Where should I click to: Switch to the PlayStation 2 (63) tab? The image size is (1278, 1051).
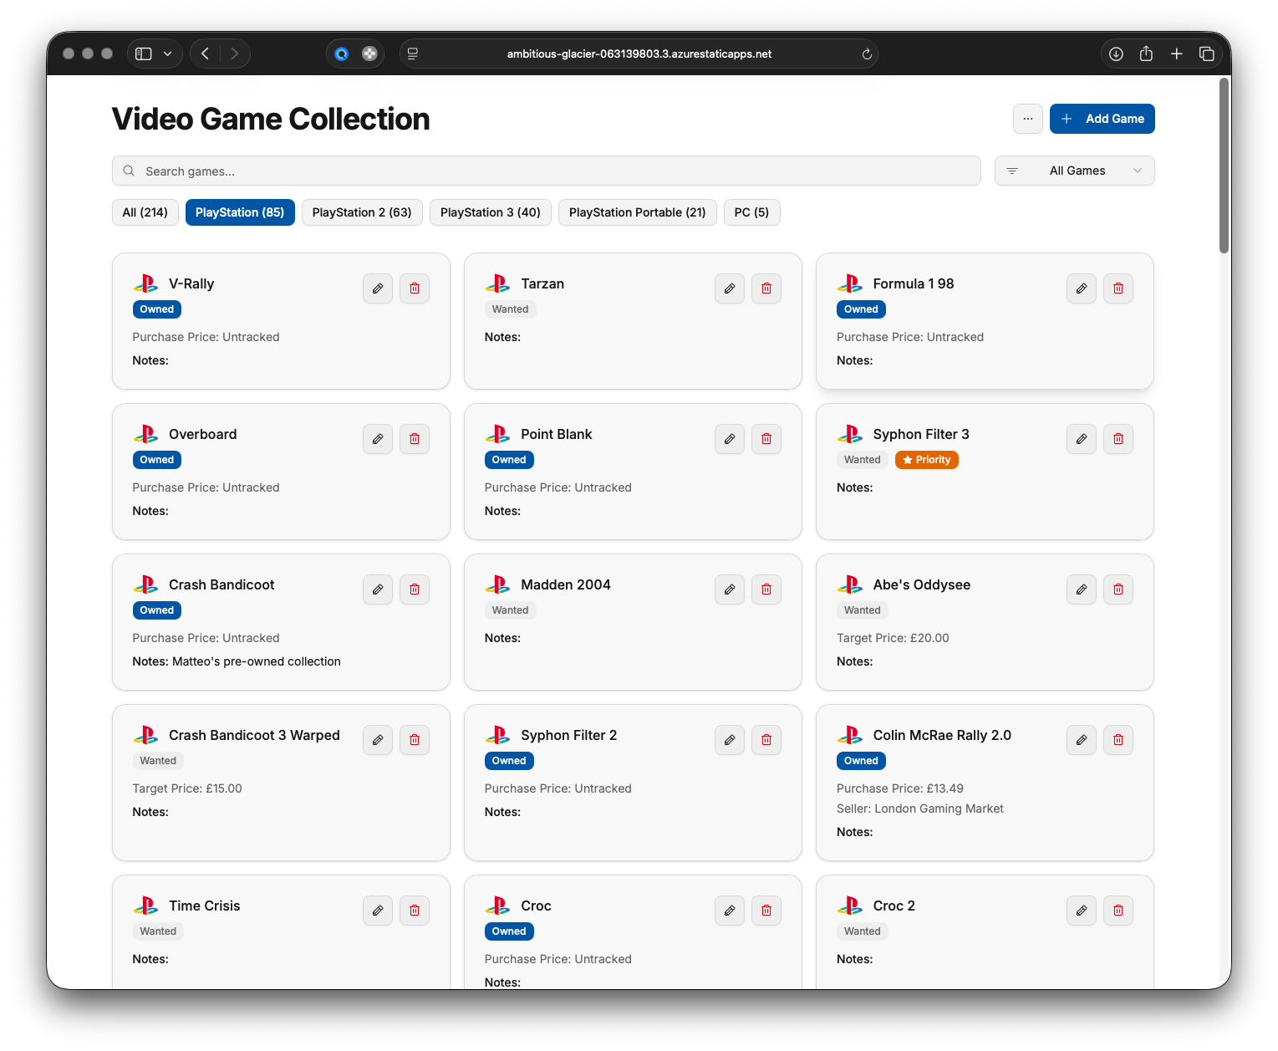(362, 212)
